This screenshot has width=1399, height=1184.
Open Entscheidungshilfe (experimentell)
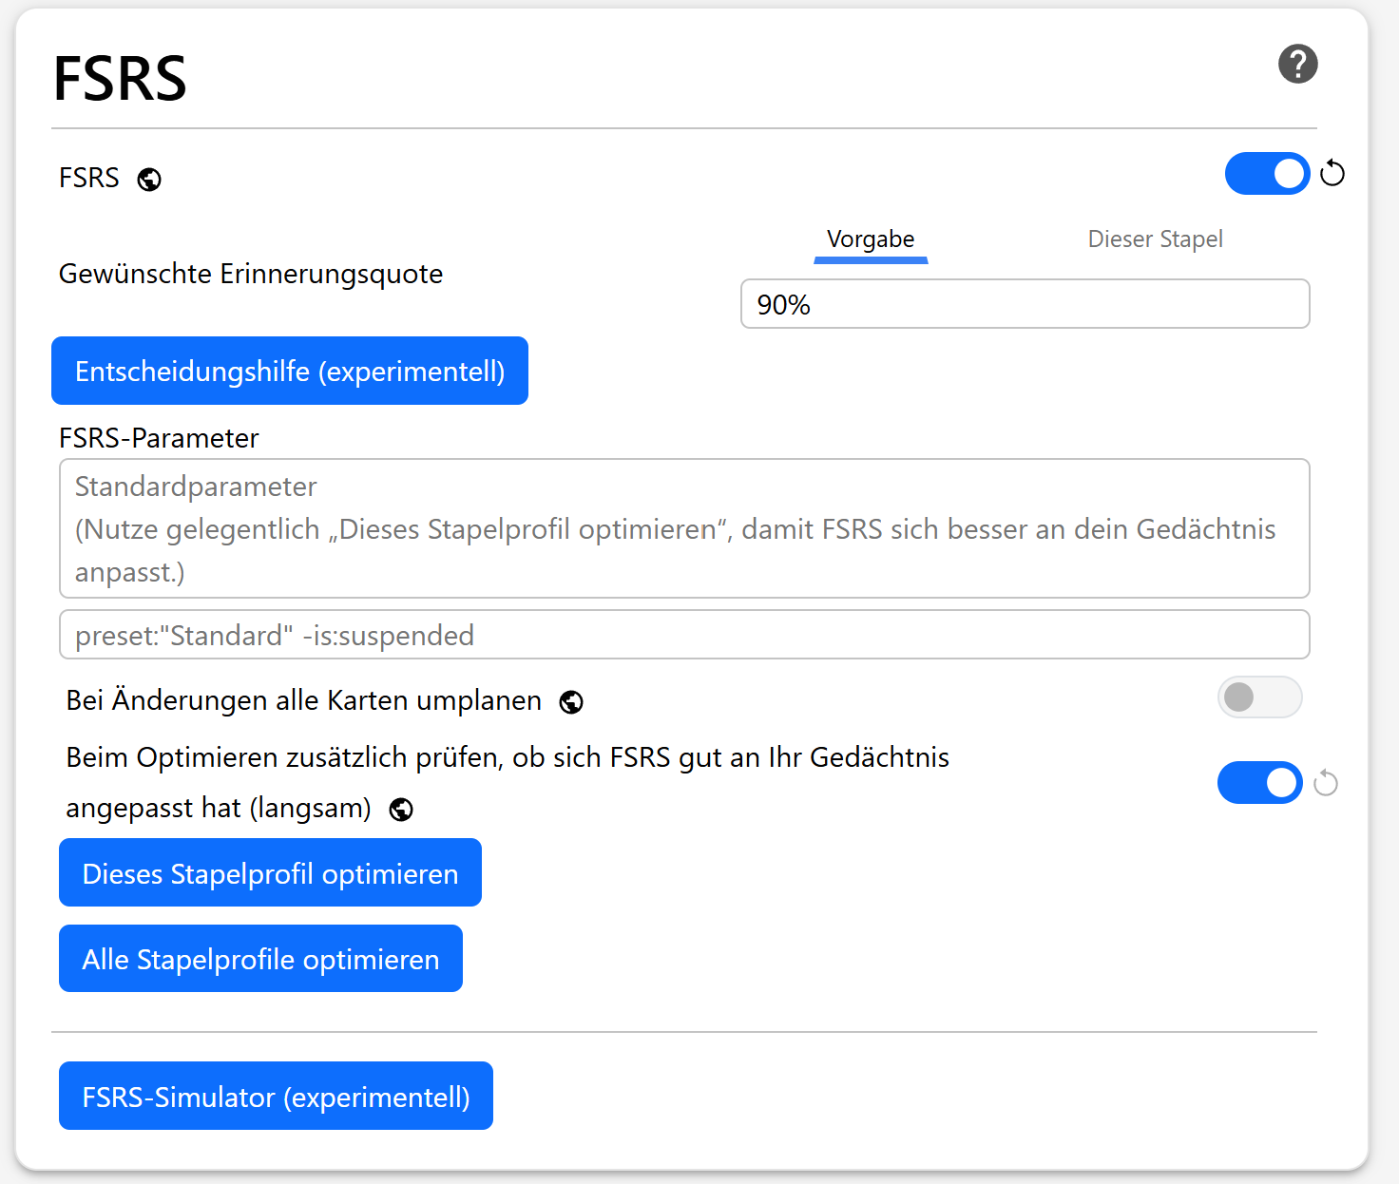290,371
